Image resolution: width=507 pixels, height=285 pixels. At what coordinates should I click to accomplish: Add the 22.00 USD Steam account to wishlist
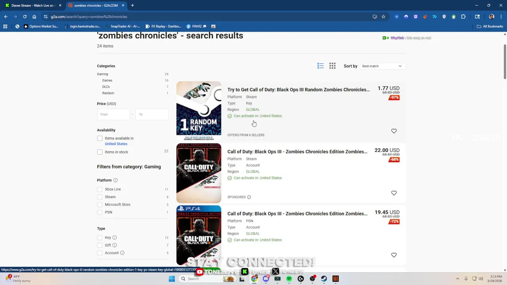(394, 193)
